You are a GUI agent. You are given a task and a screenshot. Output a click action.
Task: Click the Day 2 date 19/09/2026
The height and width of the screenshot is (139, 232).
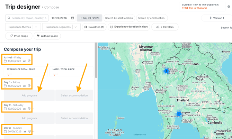tap(14, 109)
